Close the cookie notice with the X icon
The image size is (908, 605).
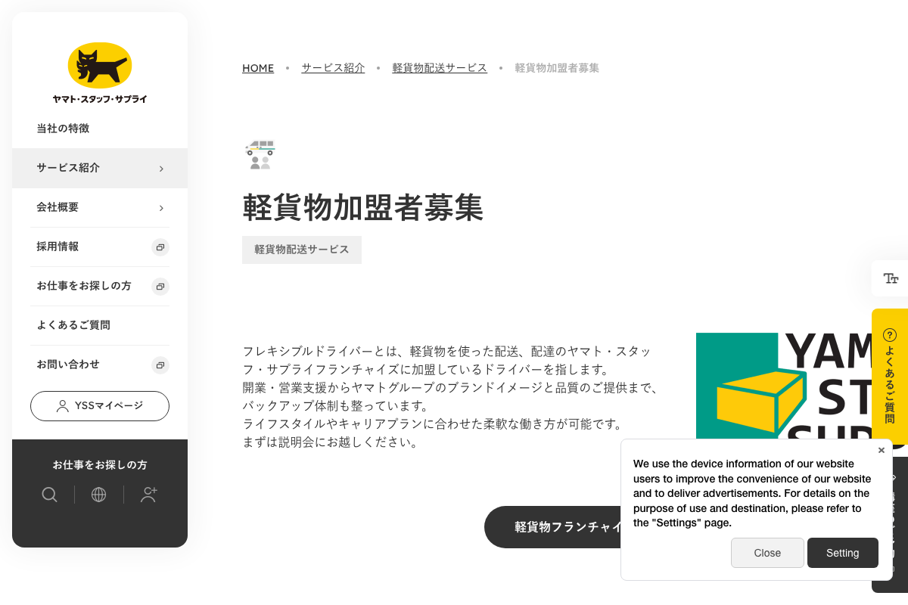881,450
